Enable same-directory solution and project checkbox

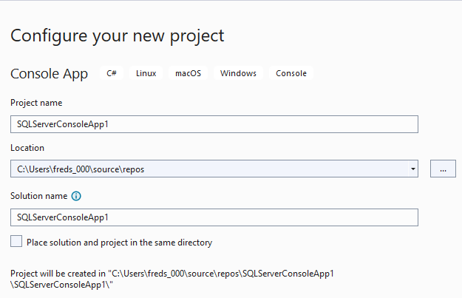tap(16, 242)
